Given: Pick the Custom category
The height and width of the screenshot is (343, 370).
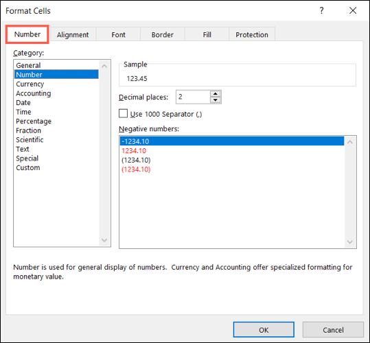Looking at the screenshot, I should click(x=56, y=167).
